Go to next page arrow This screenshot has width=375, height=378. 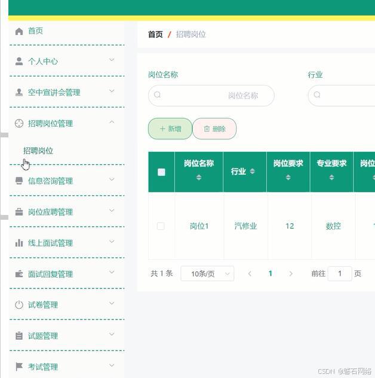point(291,273)
